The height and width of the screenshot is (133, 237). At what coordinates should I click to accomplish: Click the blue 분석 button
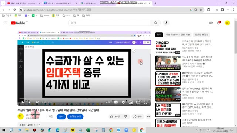coord(61,117)
